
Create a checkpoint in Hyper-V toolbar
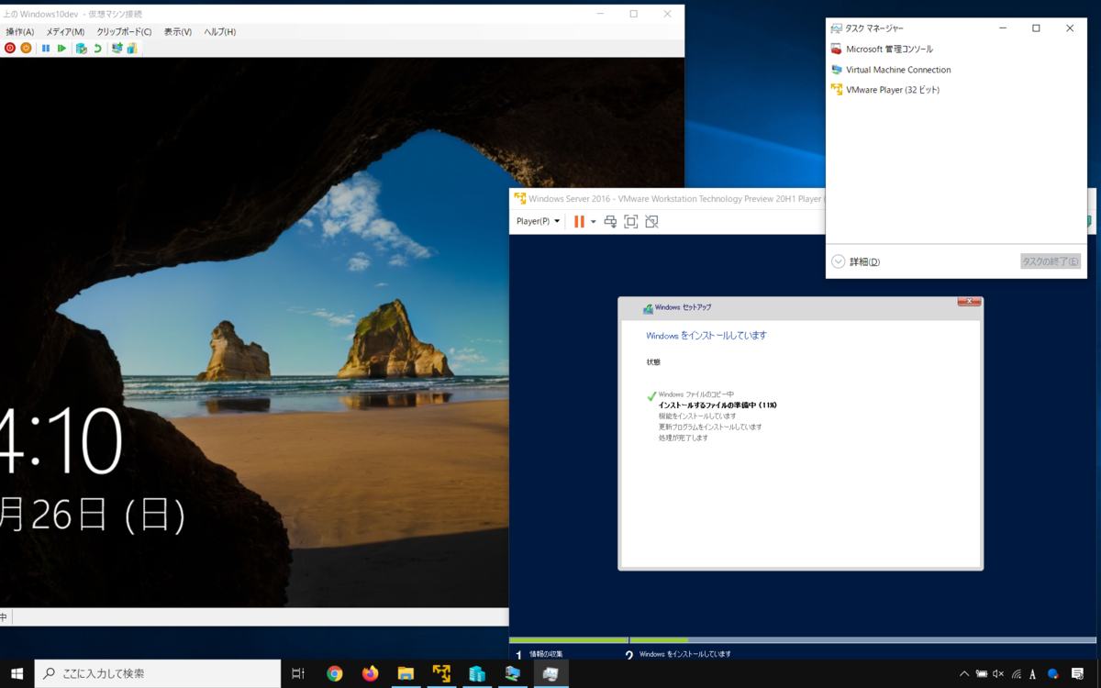pos(82,48)
